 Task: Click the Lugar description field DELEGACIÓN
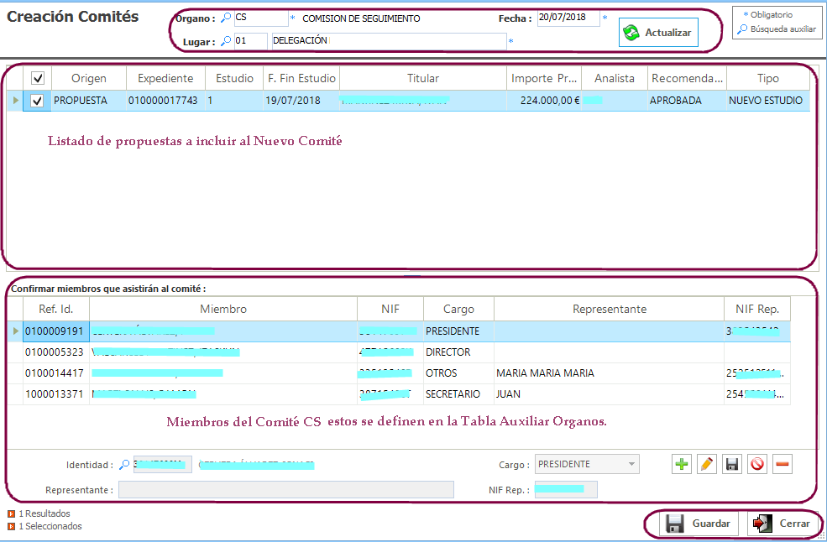(390, 40)
